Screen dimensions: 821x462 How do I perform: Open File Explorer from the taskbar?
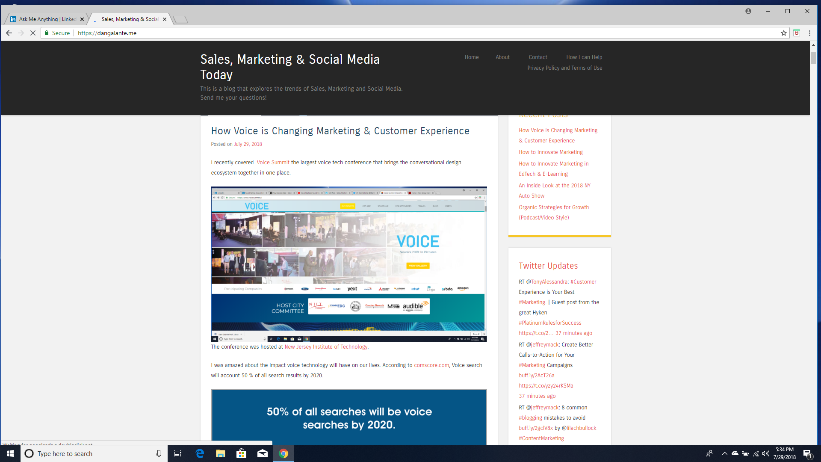[x=221, y=453]
